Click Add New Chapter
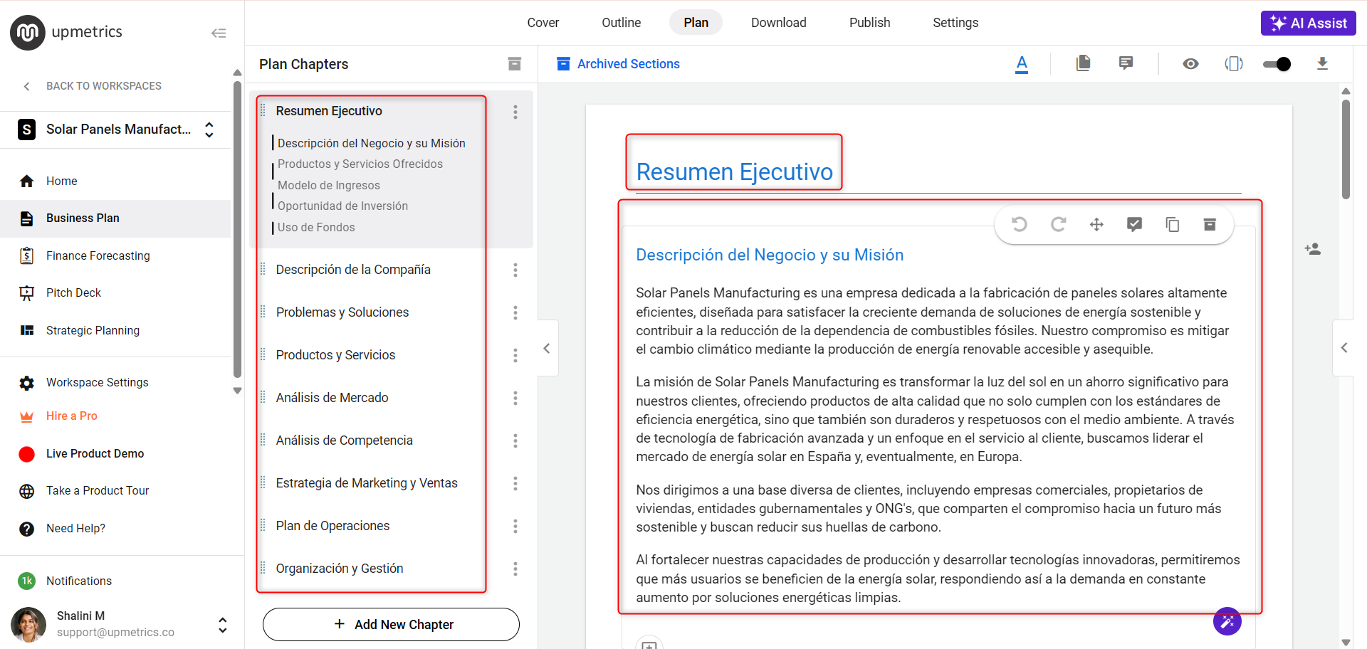The height and width of the screenshot is (649, 1367). (x=391, y=625)
